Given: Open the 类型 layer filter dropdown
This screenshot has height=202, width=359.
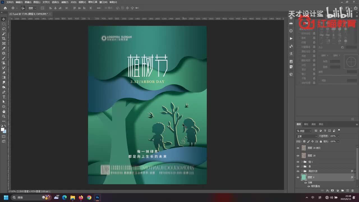Looking at the screenshot, I should (304, 131).
